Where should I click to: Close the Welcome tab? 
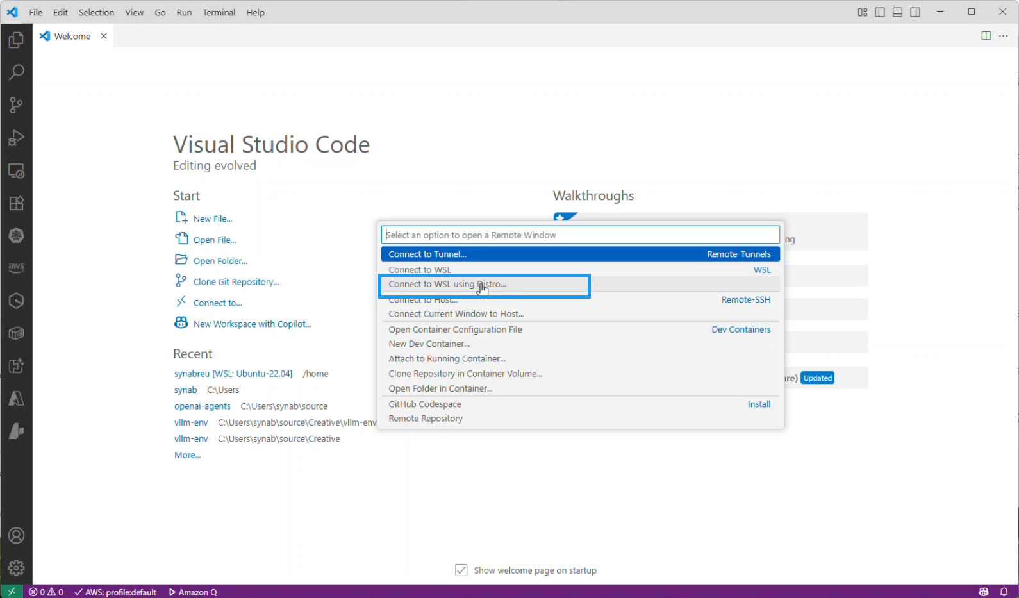[104, 36]
